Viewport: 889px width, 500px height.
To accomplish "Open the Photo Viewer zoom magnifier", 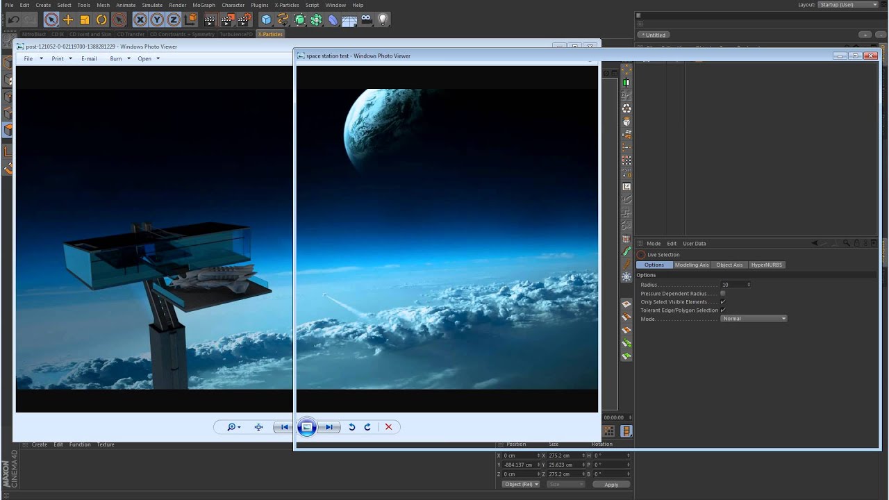I will [233, 427].
